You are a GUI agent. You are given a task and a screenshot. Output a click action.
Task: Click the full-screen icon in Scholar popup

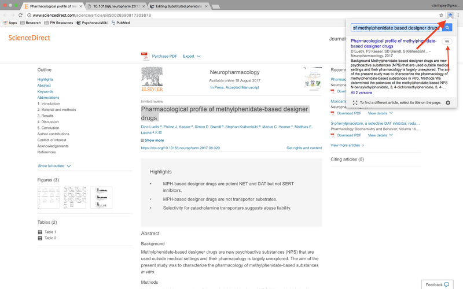355,102
